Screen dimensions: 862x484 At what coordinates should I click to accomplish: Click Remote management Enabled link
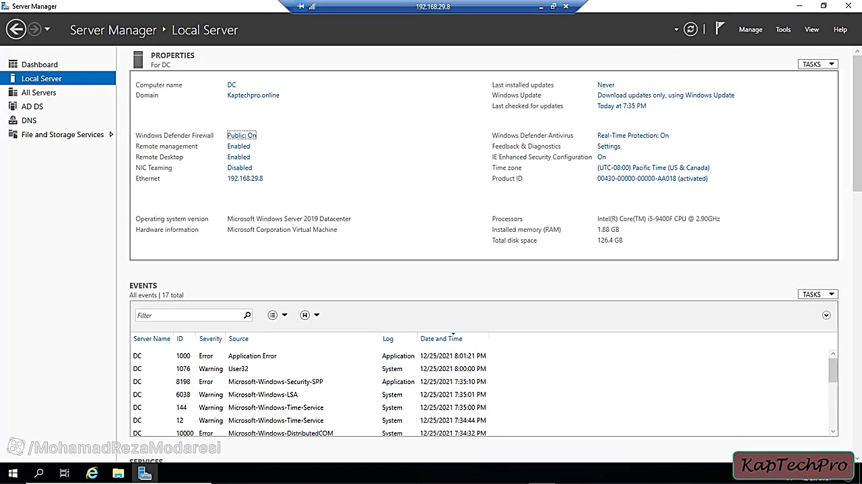point(238,146)
